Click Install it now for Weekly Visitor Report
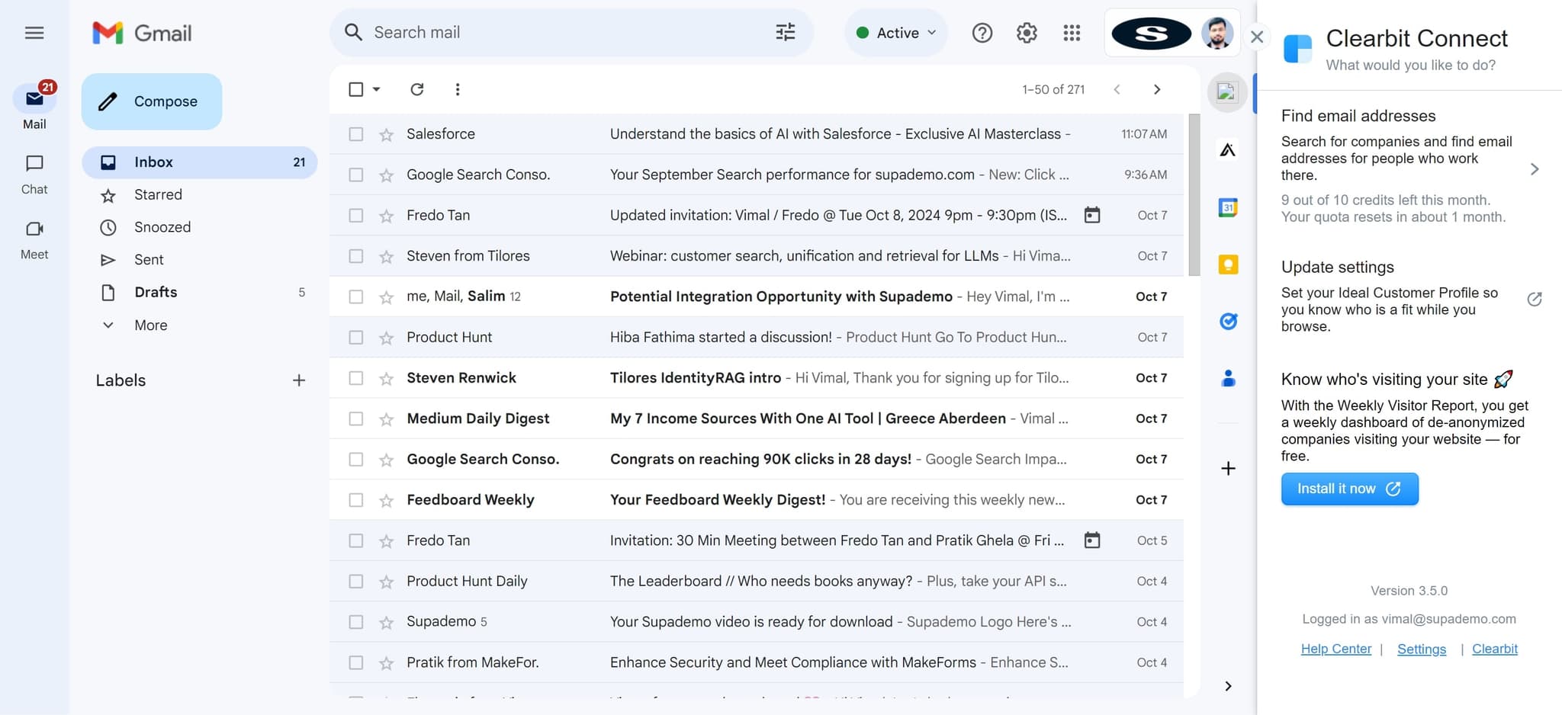Screen dimensions: 1562x715 [1348, 489]
